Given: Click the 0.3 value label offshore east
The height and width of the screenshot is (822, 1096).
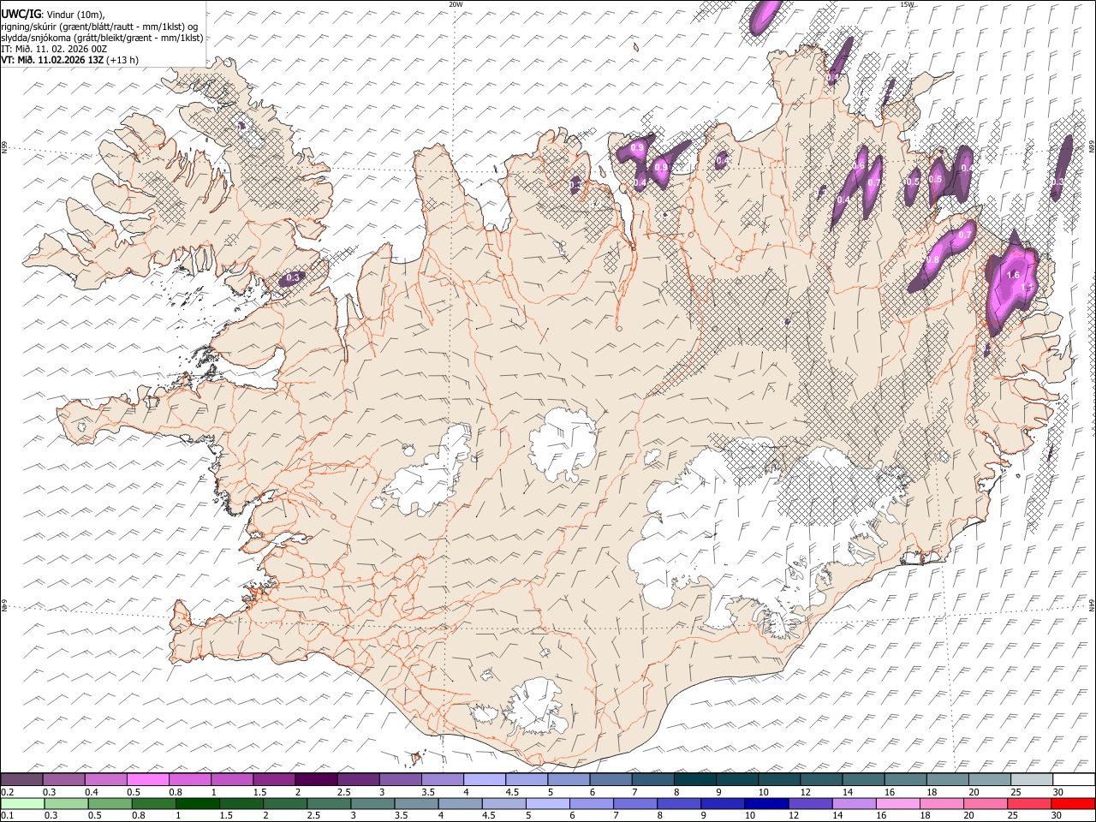Looking at the screenshot, I should point(1057,182).
